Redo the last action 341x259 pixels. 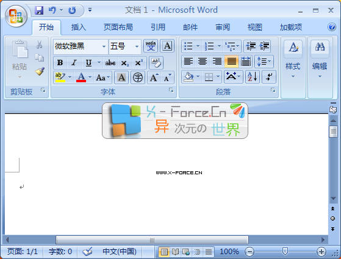(72, 10)
